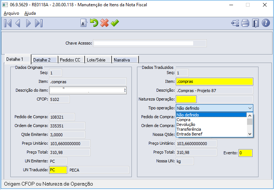Click Preço Total field in Dados Originais

point(70,152)
